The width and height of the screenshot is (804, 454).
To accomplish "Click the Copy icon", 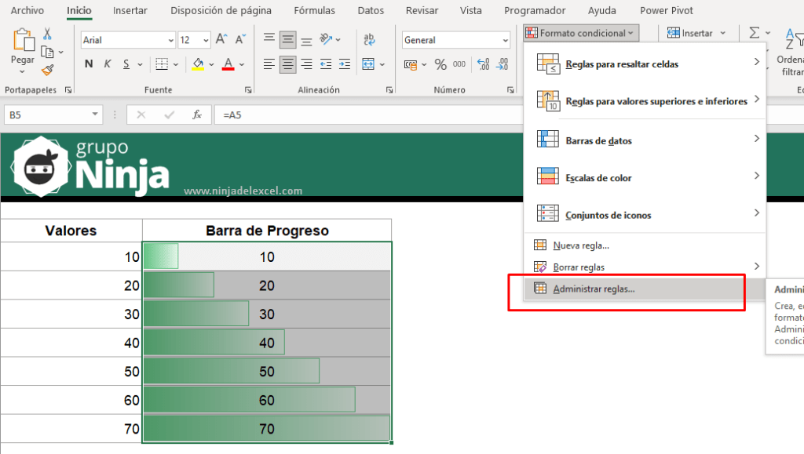I will [47, 52].
